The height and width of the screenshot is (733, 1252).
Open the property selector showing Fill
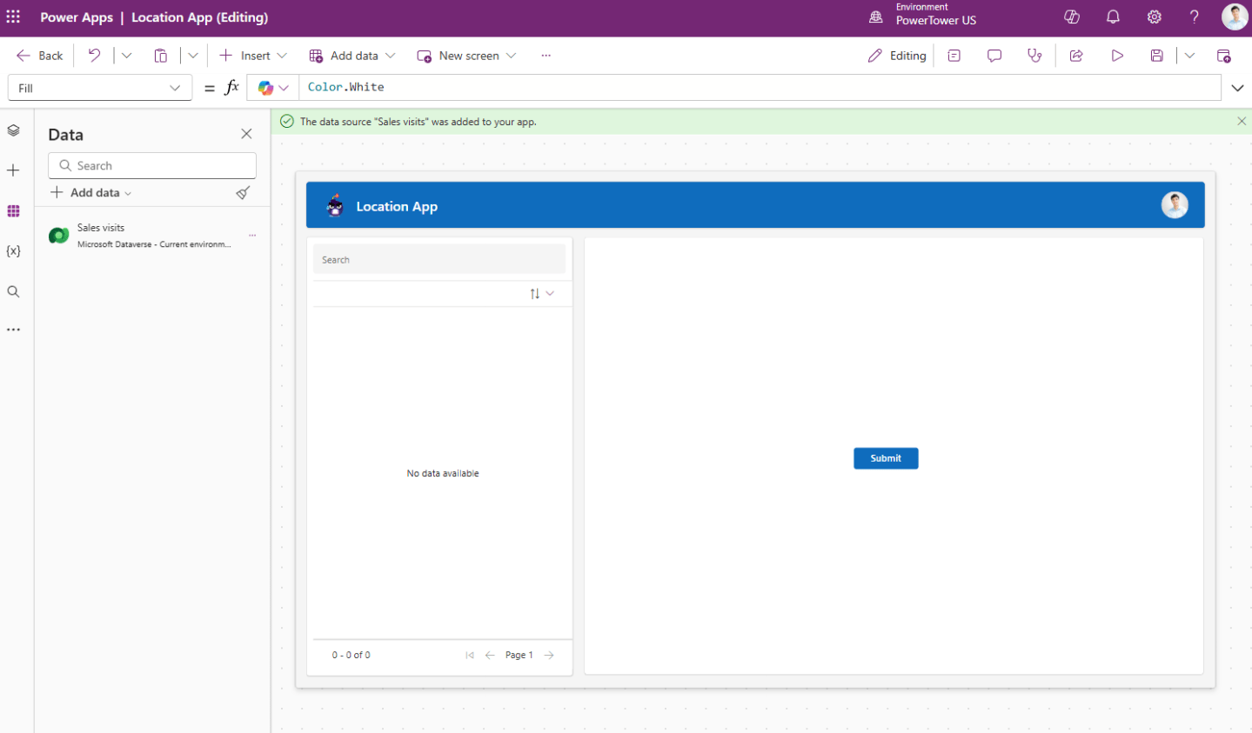(x=99, y=87)
